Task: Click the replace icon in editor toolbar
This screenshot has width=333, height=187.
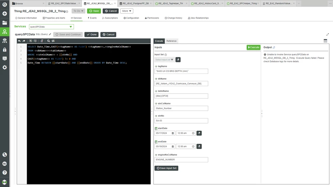Action: [53, 41]
